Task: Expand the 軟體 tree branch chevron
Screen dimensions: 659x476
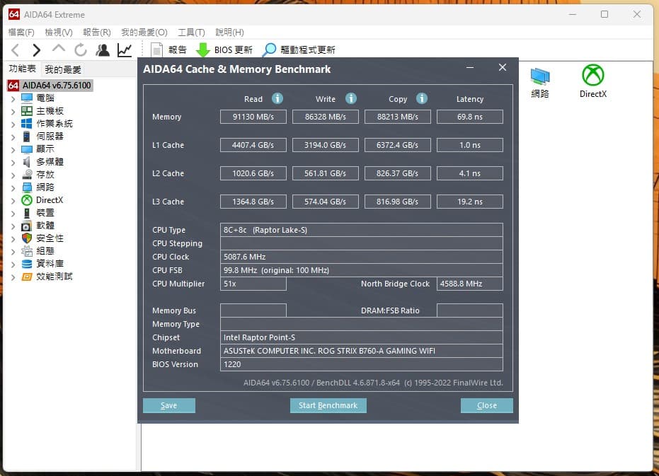Action: [13, 226]
